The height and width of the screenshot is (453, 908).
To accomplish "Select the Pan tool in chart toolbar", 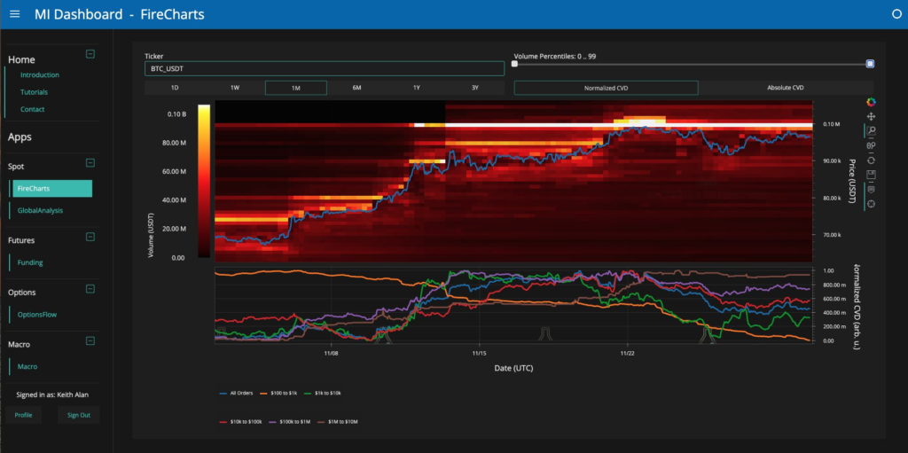I will (871, 116).
